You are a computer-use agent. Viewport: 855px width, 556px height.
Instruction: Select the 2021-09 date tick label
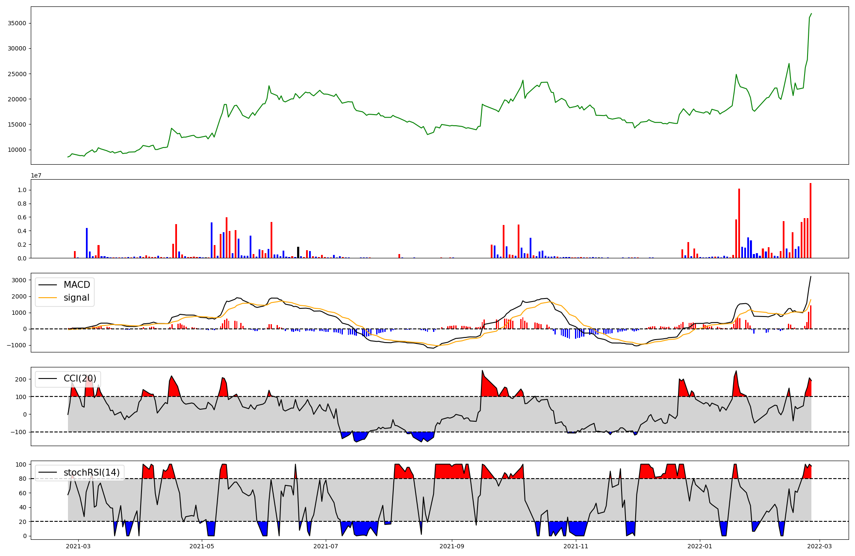(x=451, y=546)
